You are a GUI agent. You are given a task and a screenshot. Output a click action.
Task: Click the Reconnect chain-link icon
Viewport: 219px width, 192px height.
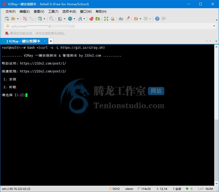31,19
